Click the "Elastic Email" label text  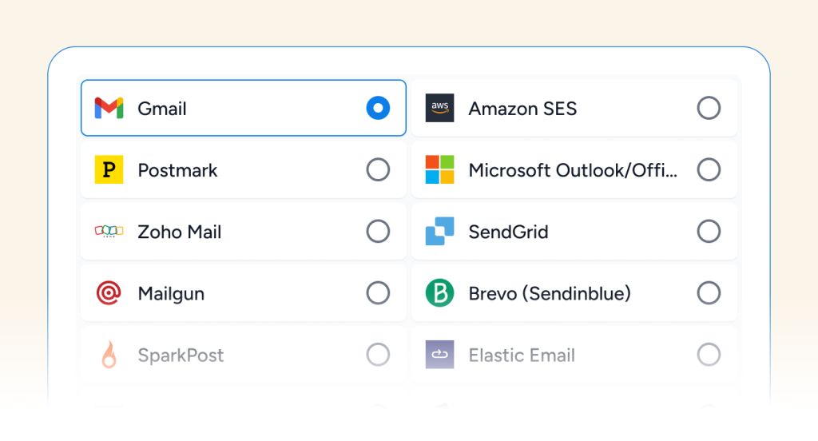pyautogui.click(x=522, y=355)
